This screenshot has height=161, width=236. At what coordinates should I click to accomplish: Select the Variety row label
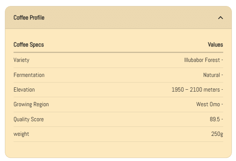pyautogui.click(x=21, y=60)
